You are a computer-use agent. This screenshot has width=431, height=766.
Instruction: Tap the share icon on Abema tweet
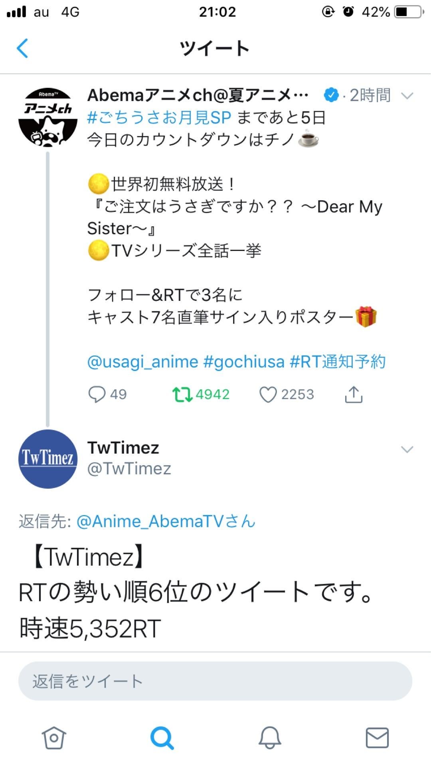(354, 395)
